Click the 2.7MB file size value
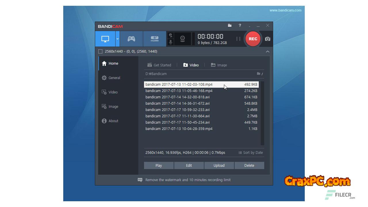The width and height of the screenshot is (368, 207). click(252, 116)
